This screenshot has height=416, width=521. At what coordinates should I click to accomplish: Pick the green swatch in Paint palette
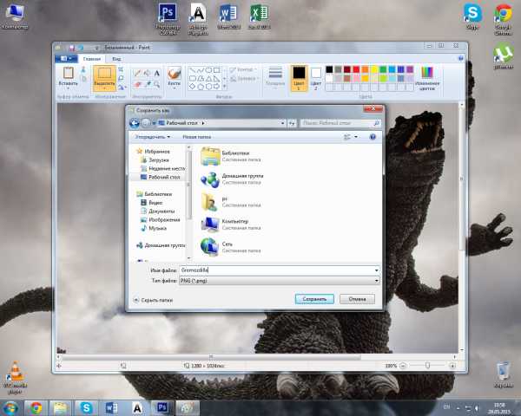(x=383, y=69)
